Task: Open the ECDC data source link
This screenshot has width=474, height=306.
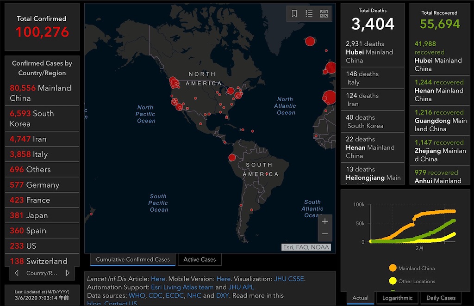Action: click(175, 295)
